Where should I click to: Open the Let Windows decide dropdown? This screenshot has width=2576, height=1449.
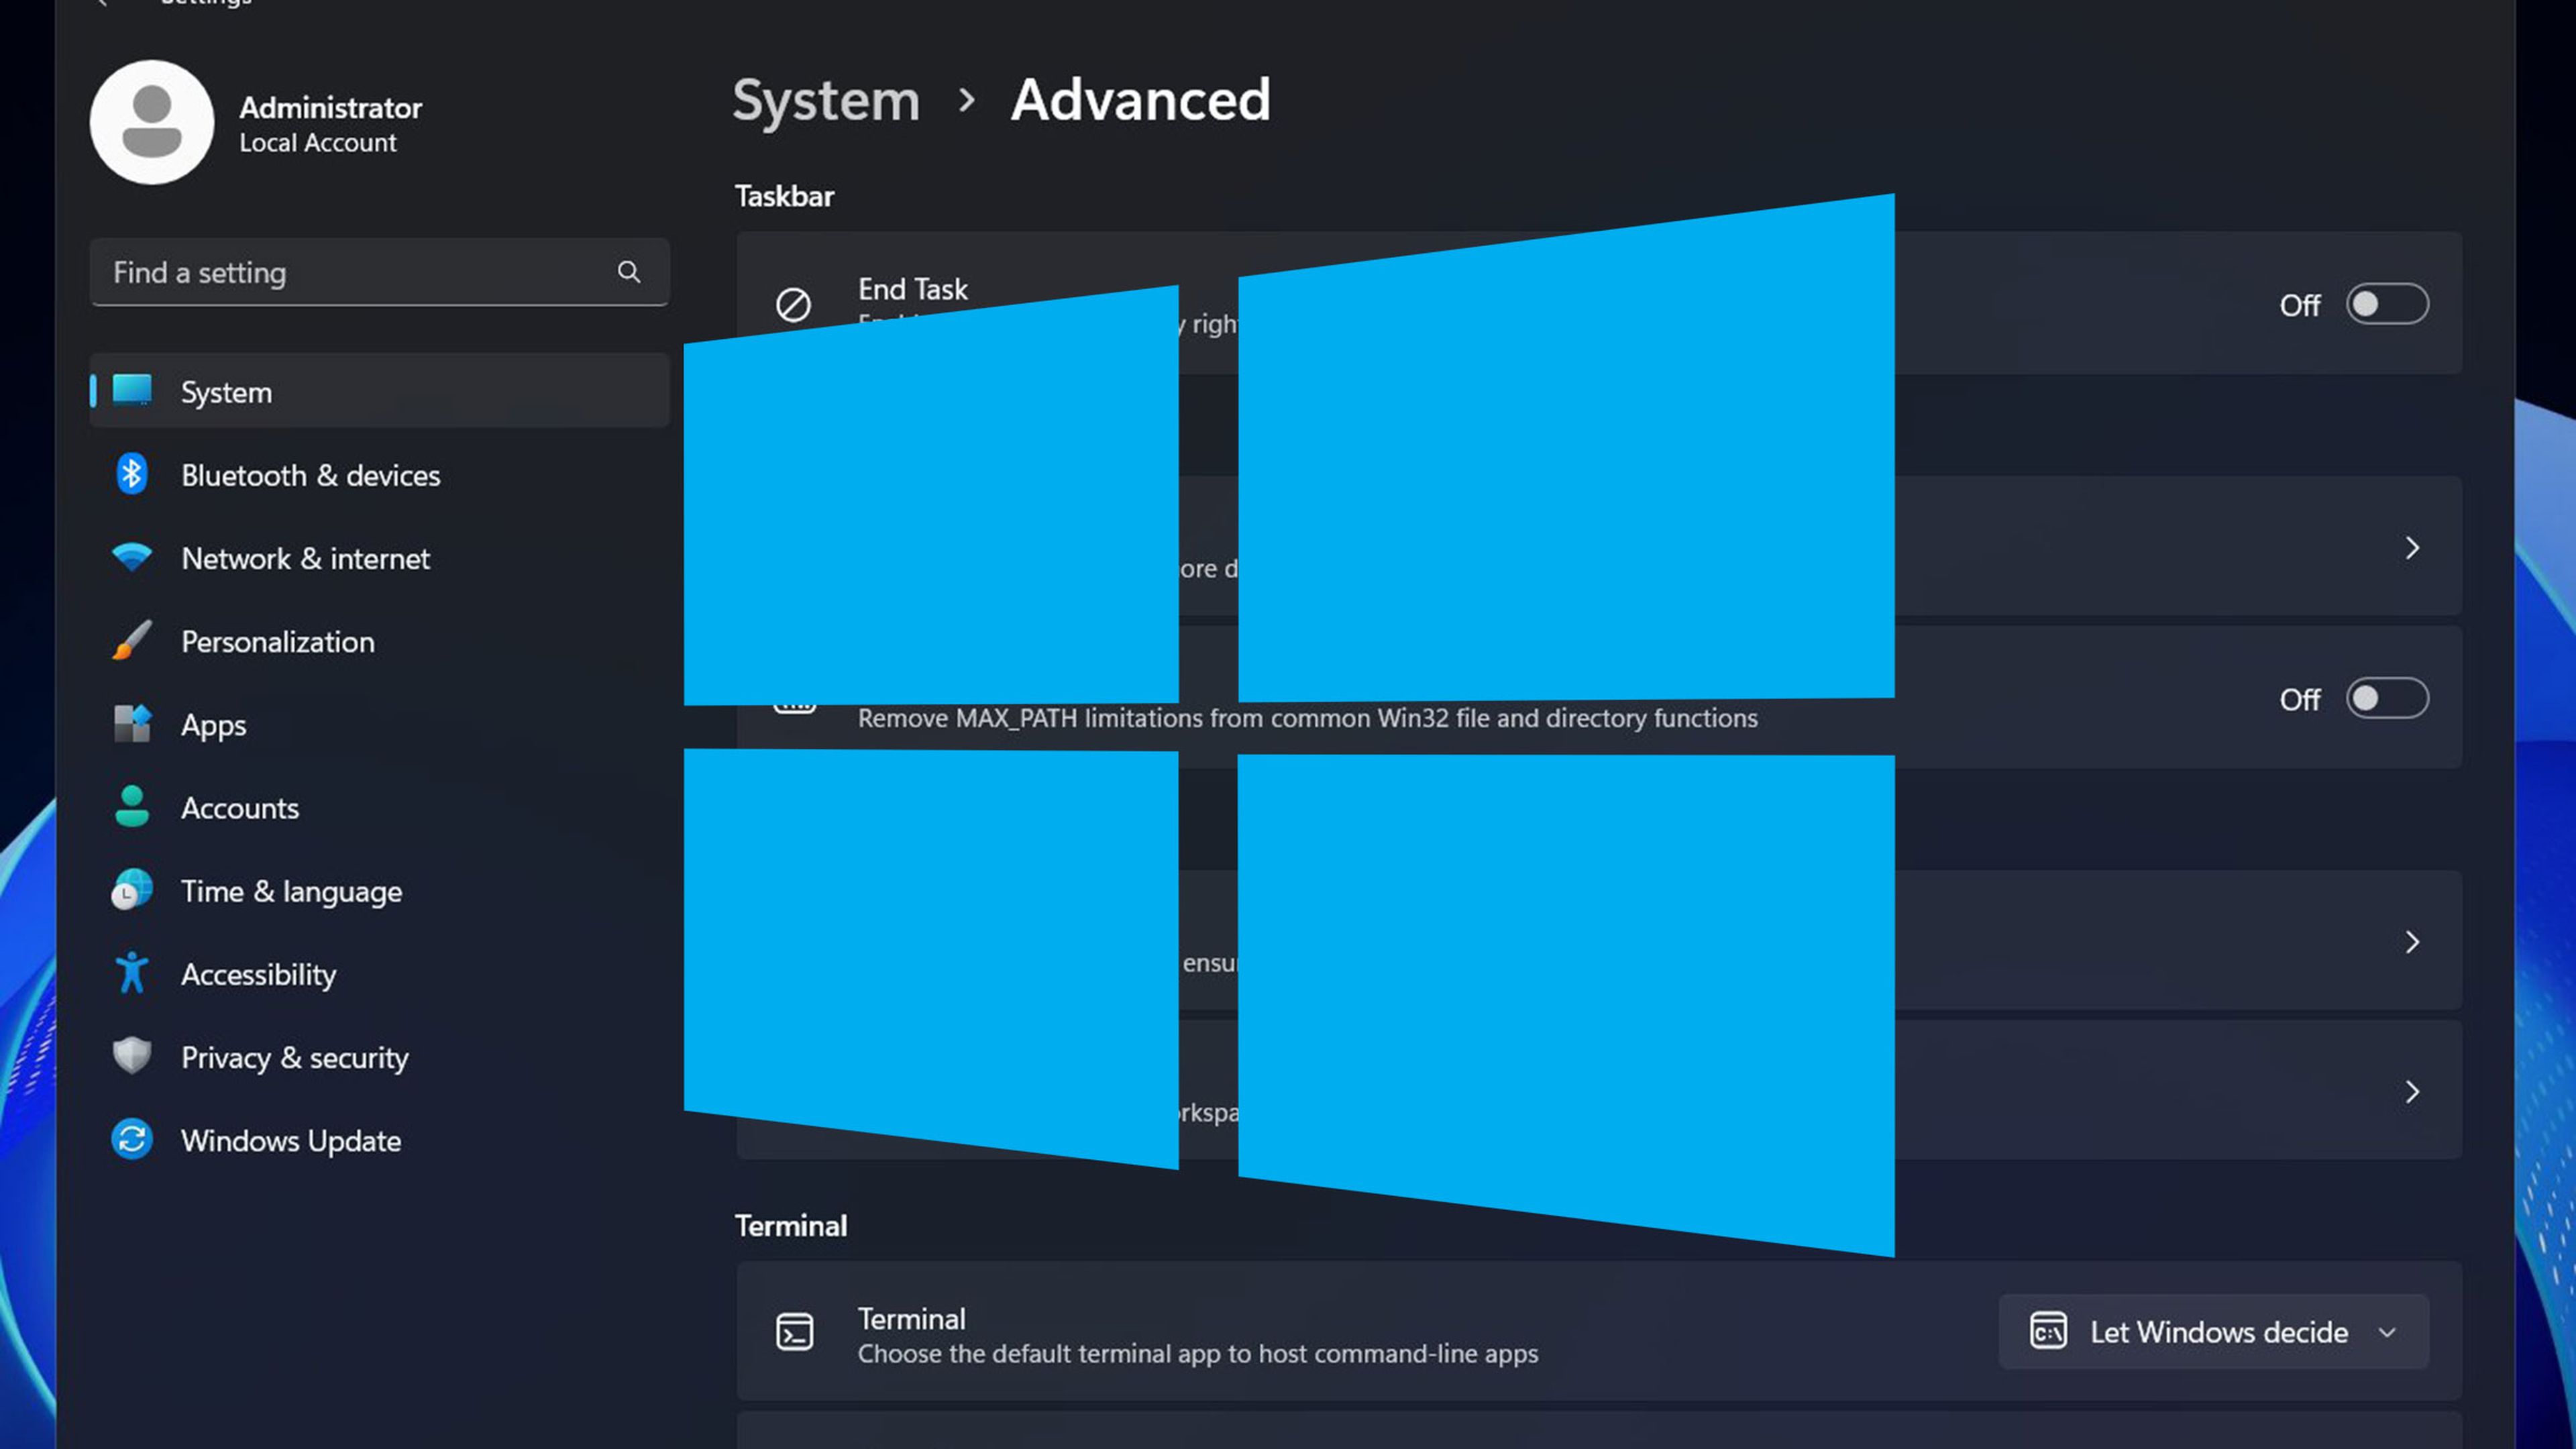[x=2213, y=1331]
